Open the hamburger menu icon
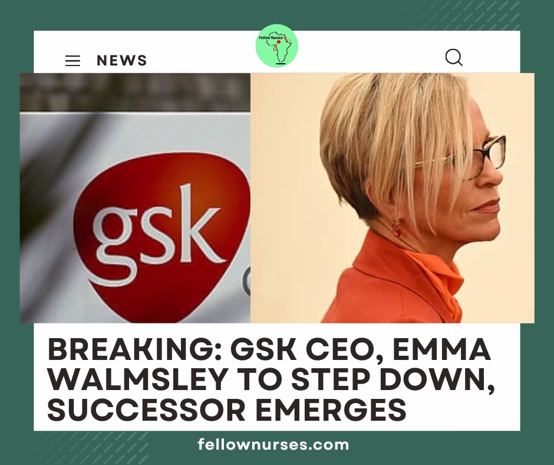This screenshot has height=465, width=554. pyautogui.click(x=72, y=61)
